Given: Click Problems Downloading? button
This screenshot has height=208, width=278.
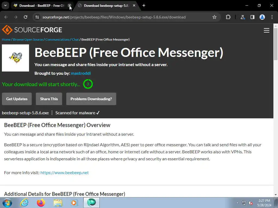Looking at the screenshot, I should [x=91, y=99].
